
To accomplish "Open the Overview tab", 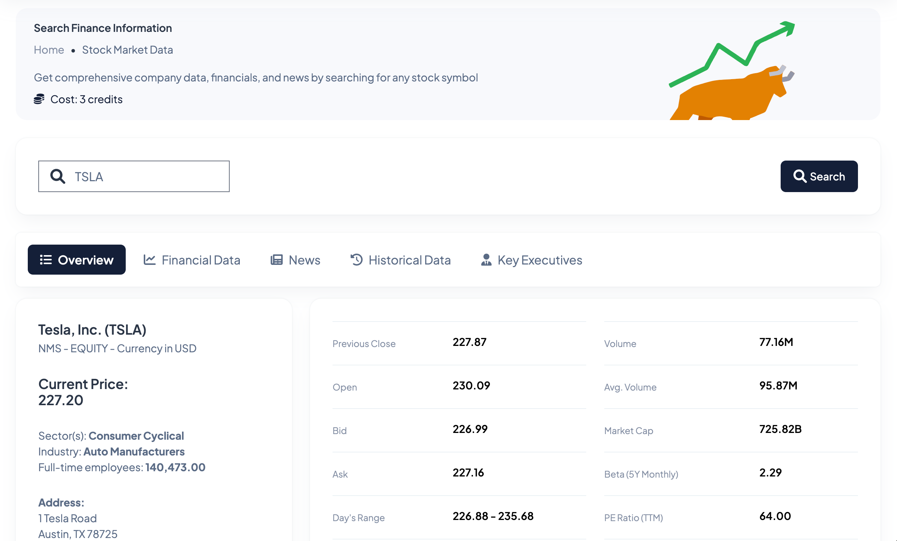I will tap(77, 260).
